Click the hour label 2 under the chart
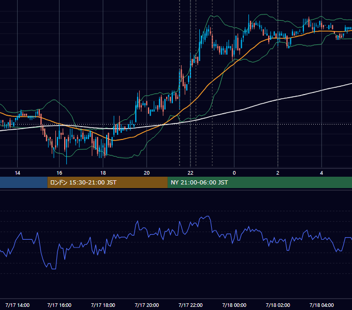 [x=278, y=173]
